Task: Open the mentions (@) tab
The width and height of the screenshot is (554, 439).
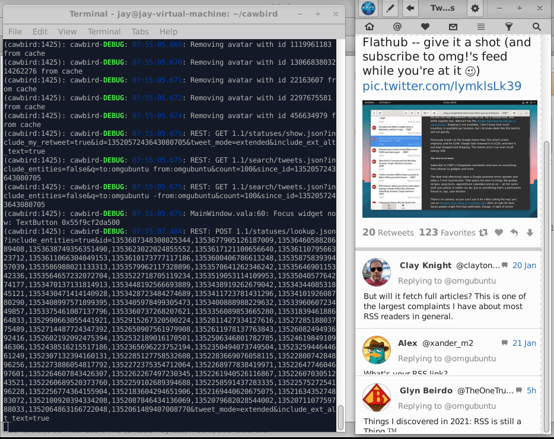Action: [397, 27]
